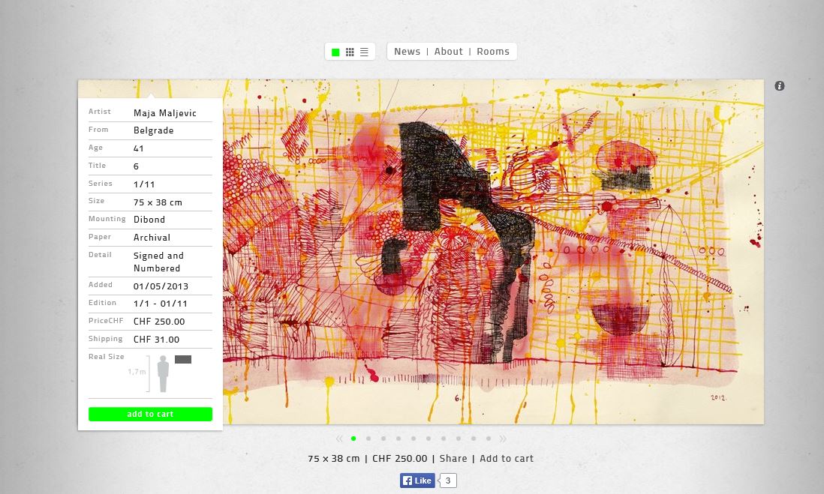Click the green add to cart button

150,415
